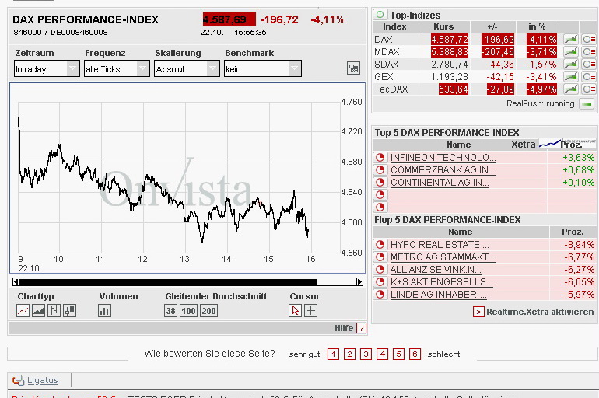Click the clock list icon in TecDAX row
The image size is (599, 398).
[589, 89]
